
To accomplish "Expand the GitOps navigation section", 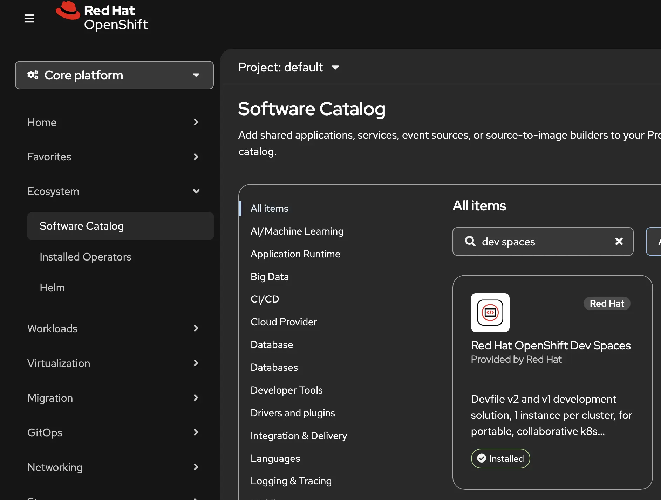I will pos(114,432).
